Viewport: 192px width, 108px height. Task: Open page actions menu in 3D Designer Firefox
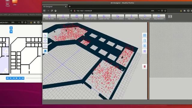tap(159, 11)
